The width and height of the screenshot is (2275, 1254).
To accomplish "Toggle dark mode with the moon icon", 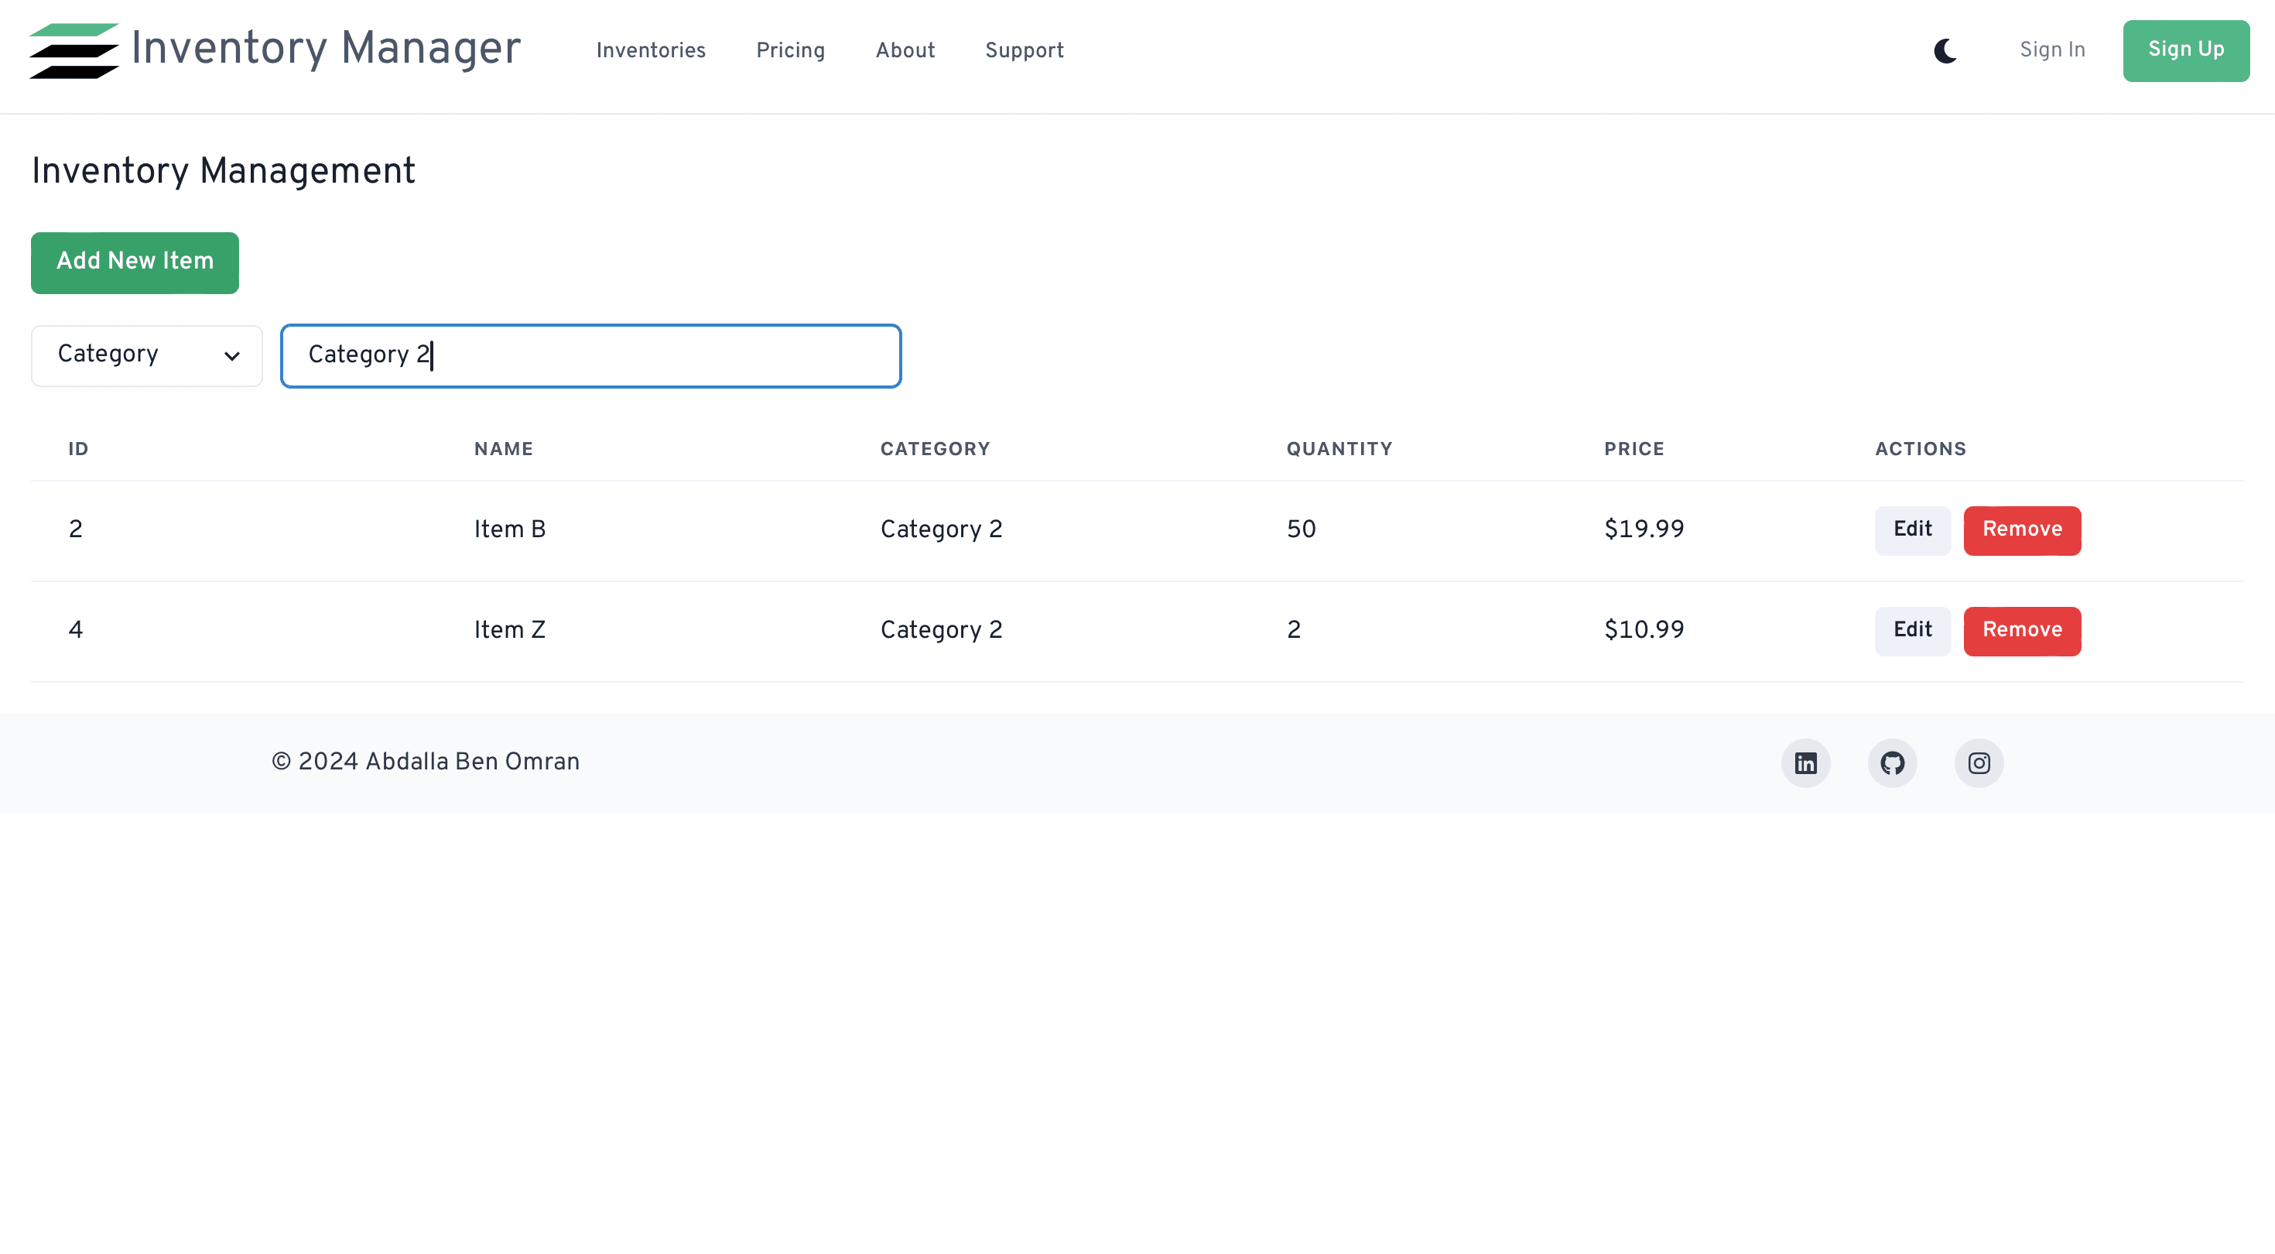I will click(x=1945, y=51).
